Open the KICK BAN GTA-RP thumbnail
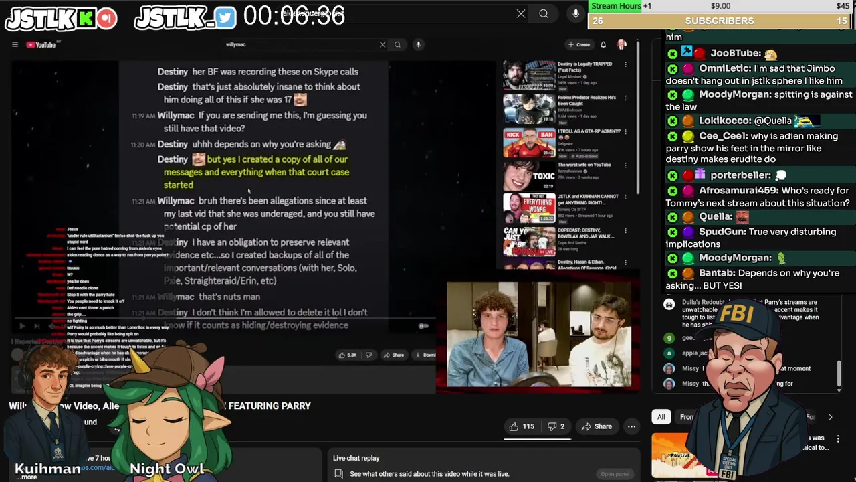 point(529,143)
